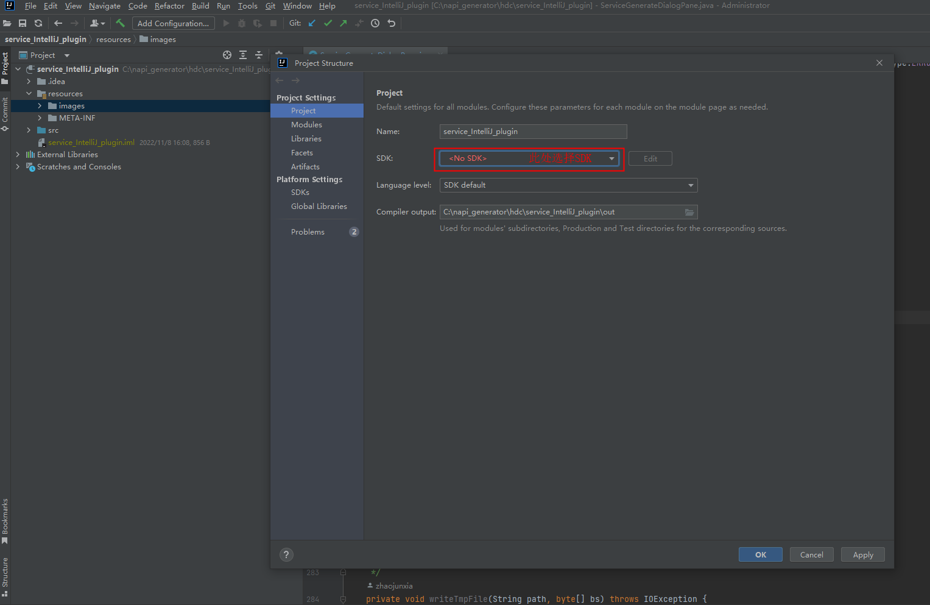930x605 pixels.
Task: Click the Git update project arrow
Action: click(312, 23)
